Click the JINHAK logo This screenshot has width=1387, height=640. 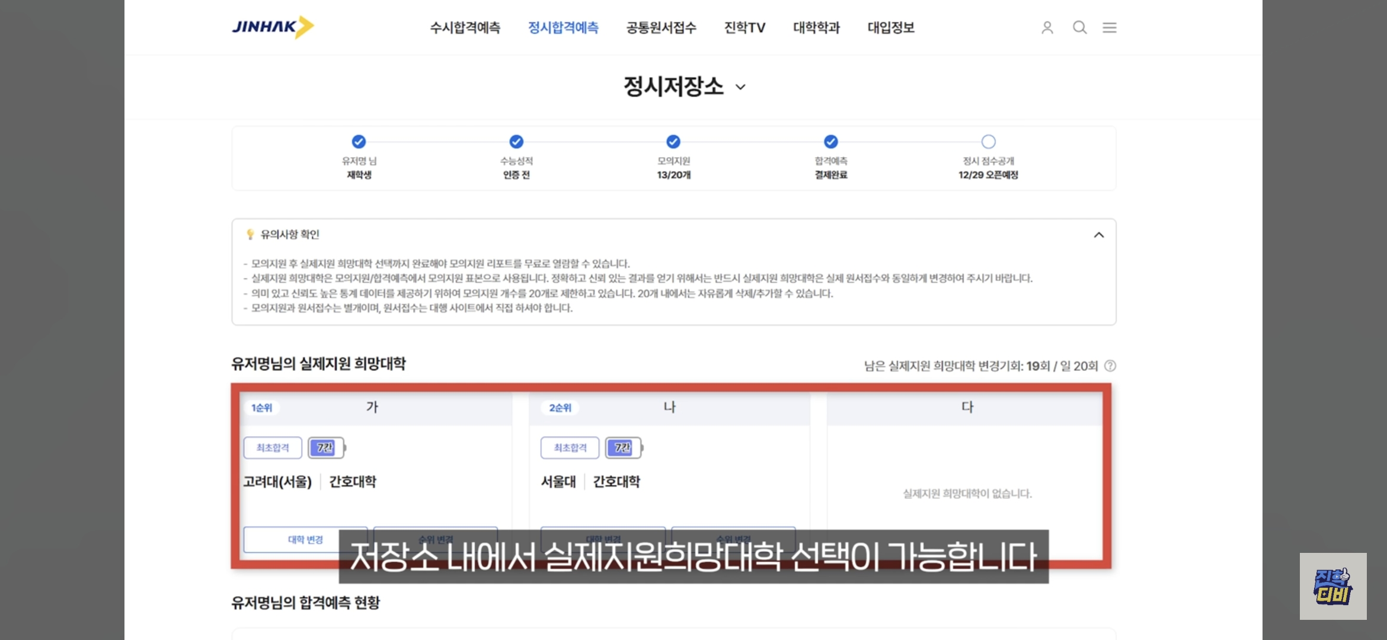(x=273, y=27)
